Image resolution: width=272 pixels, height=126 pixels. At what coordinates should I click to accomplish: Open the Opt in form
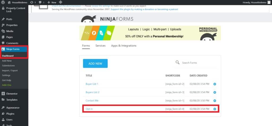coord(89,109)
